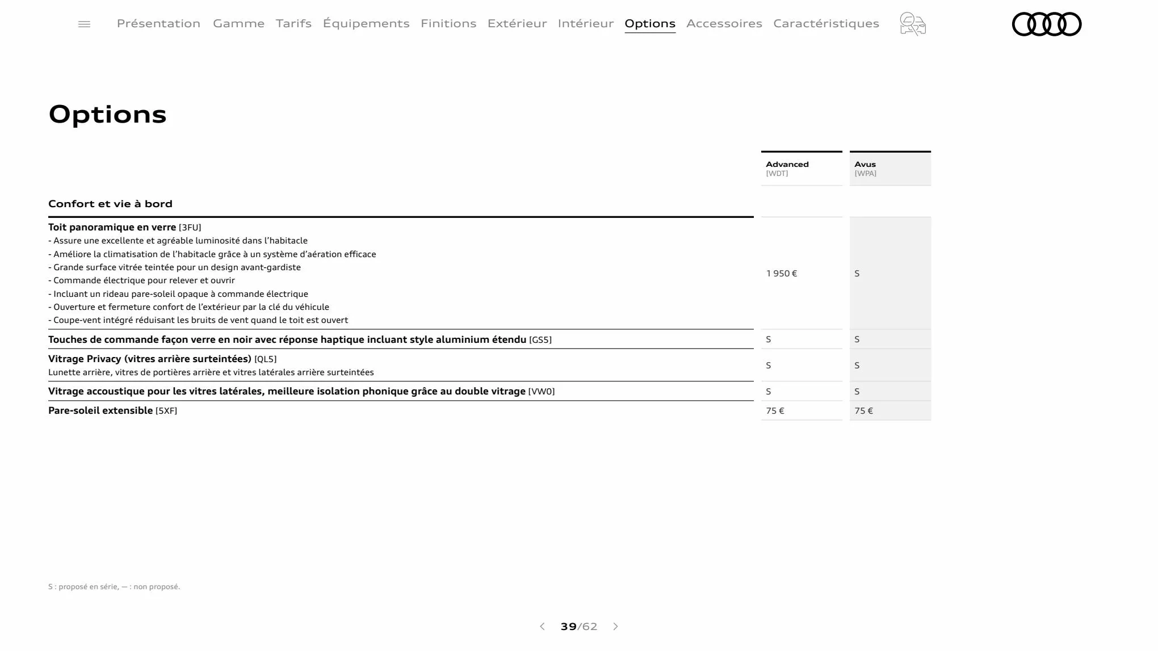Click the Lunette arrière description line
Screen dimensions: 1158x651
pos(211,372)
